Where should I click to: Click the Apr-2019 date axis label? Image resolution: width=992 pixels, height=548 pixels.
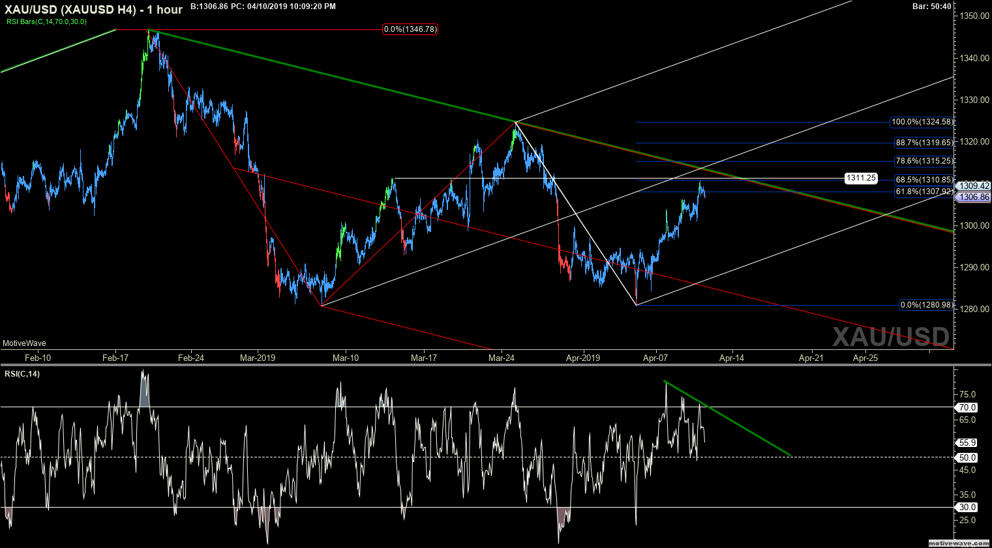[x=583, y=358]
